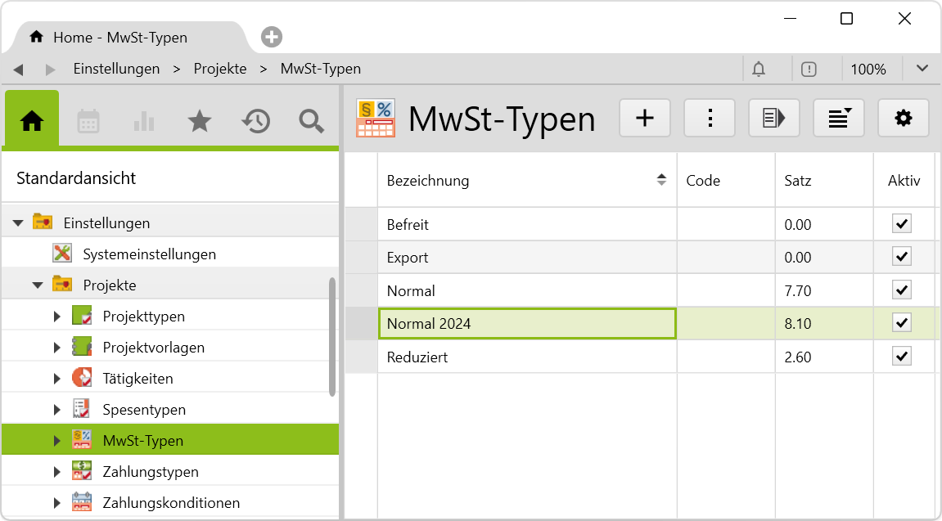
Task: Select Systemeinstellungen in the tree
Action: pos(150,254)
